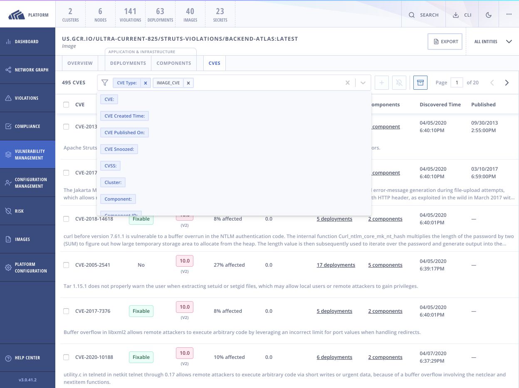The image size is (519, 388).
Task: Open '5 deployments' link for CVE-2018-14618
Action: coord(334,219)
